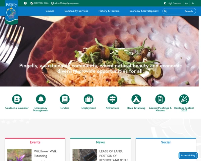Open the Employment text link
The image size is (201, 161).
[x=88, y=108]
